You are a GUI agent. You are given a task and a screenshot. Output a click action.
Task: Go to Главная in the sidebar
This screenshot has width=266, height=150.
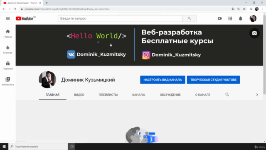(x=8, y=33)
